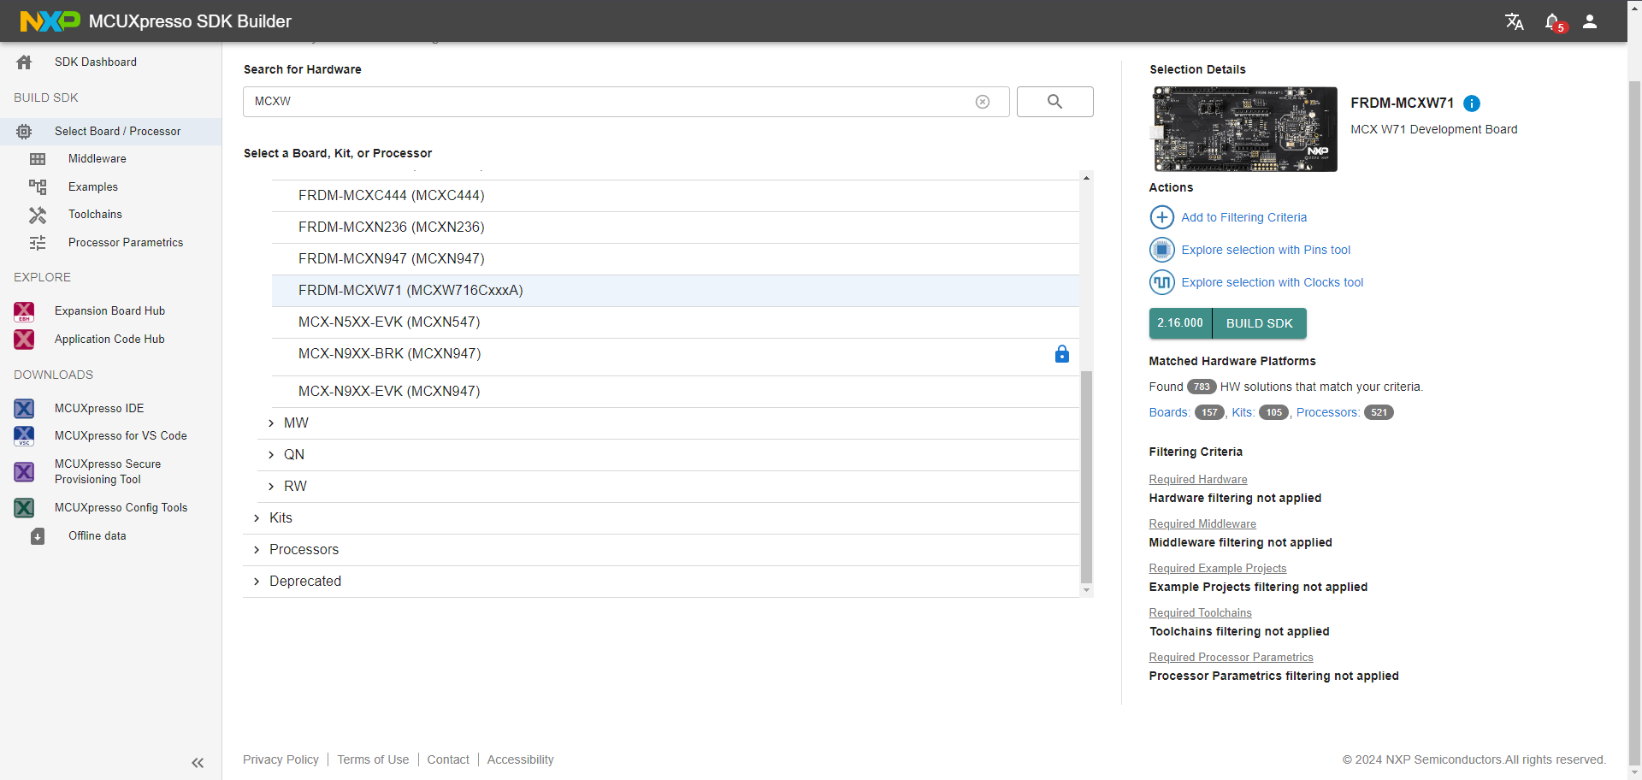Select MCX-N5XX-EVK (MCXN547) board

tap(676, 322)
